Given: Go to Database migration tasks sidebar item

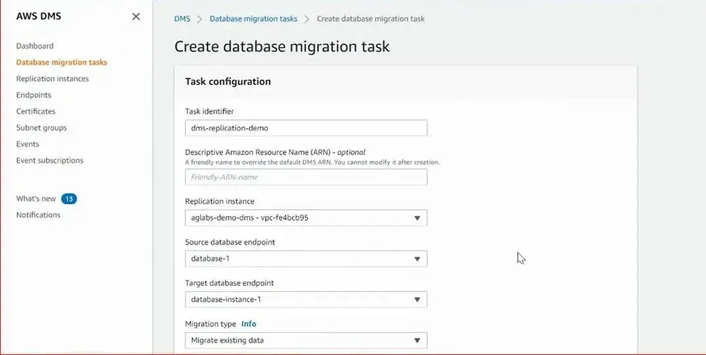Looking at the screenshot, I should [62, 62].
